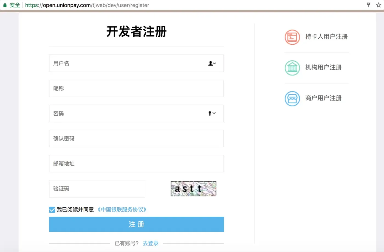Click the 去登录 login link
384x252 pixels.
click(x=150, y=243)
